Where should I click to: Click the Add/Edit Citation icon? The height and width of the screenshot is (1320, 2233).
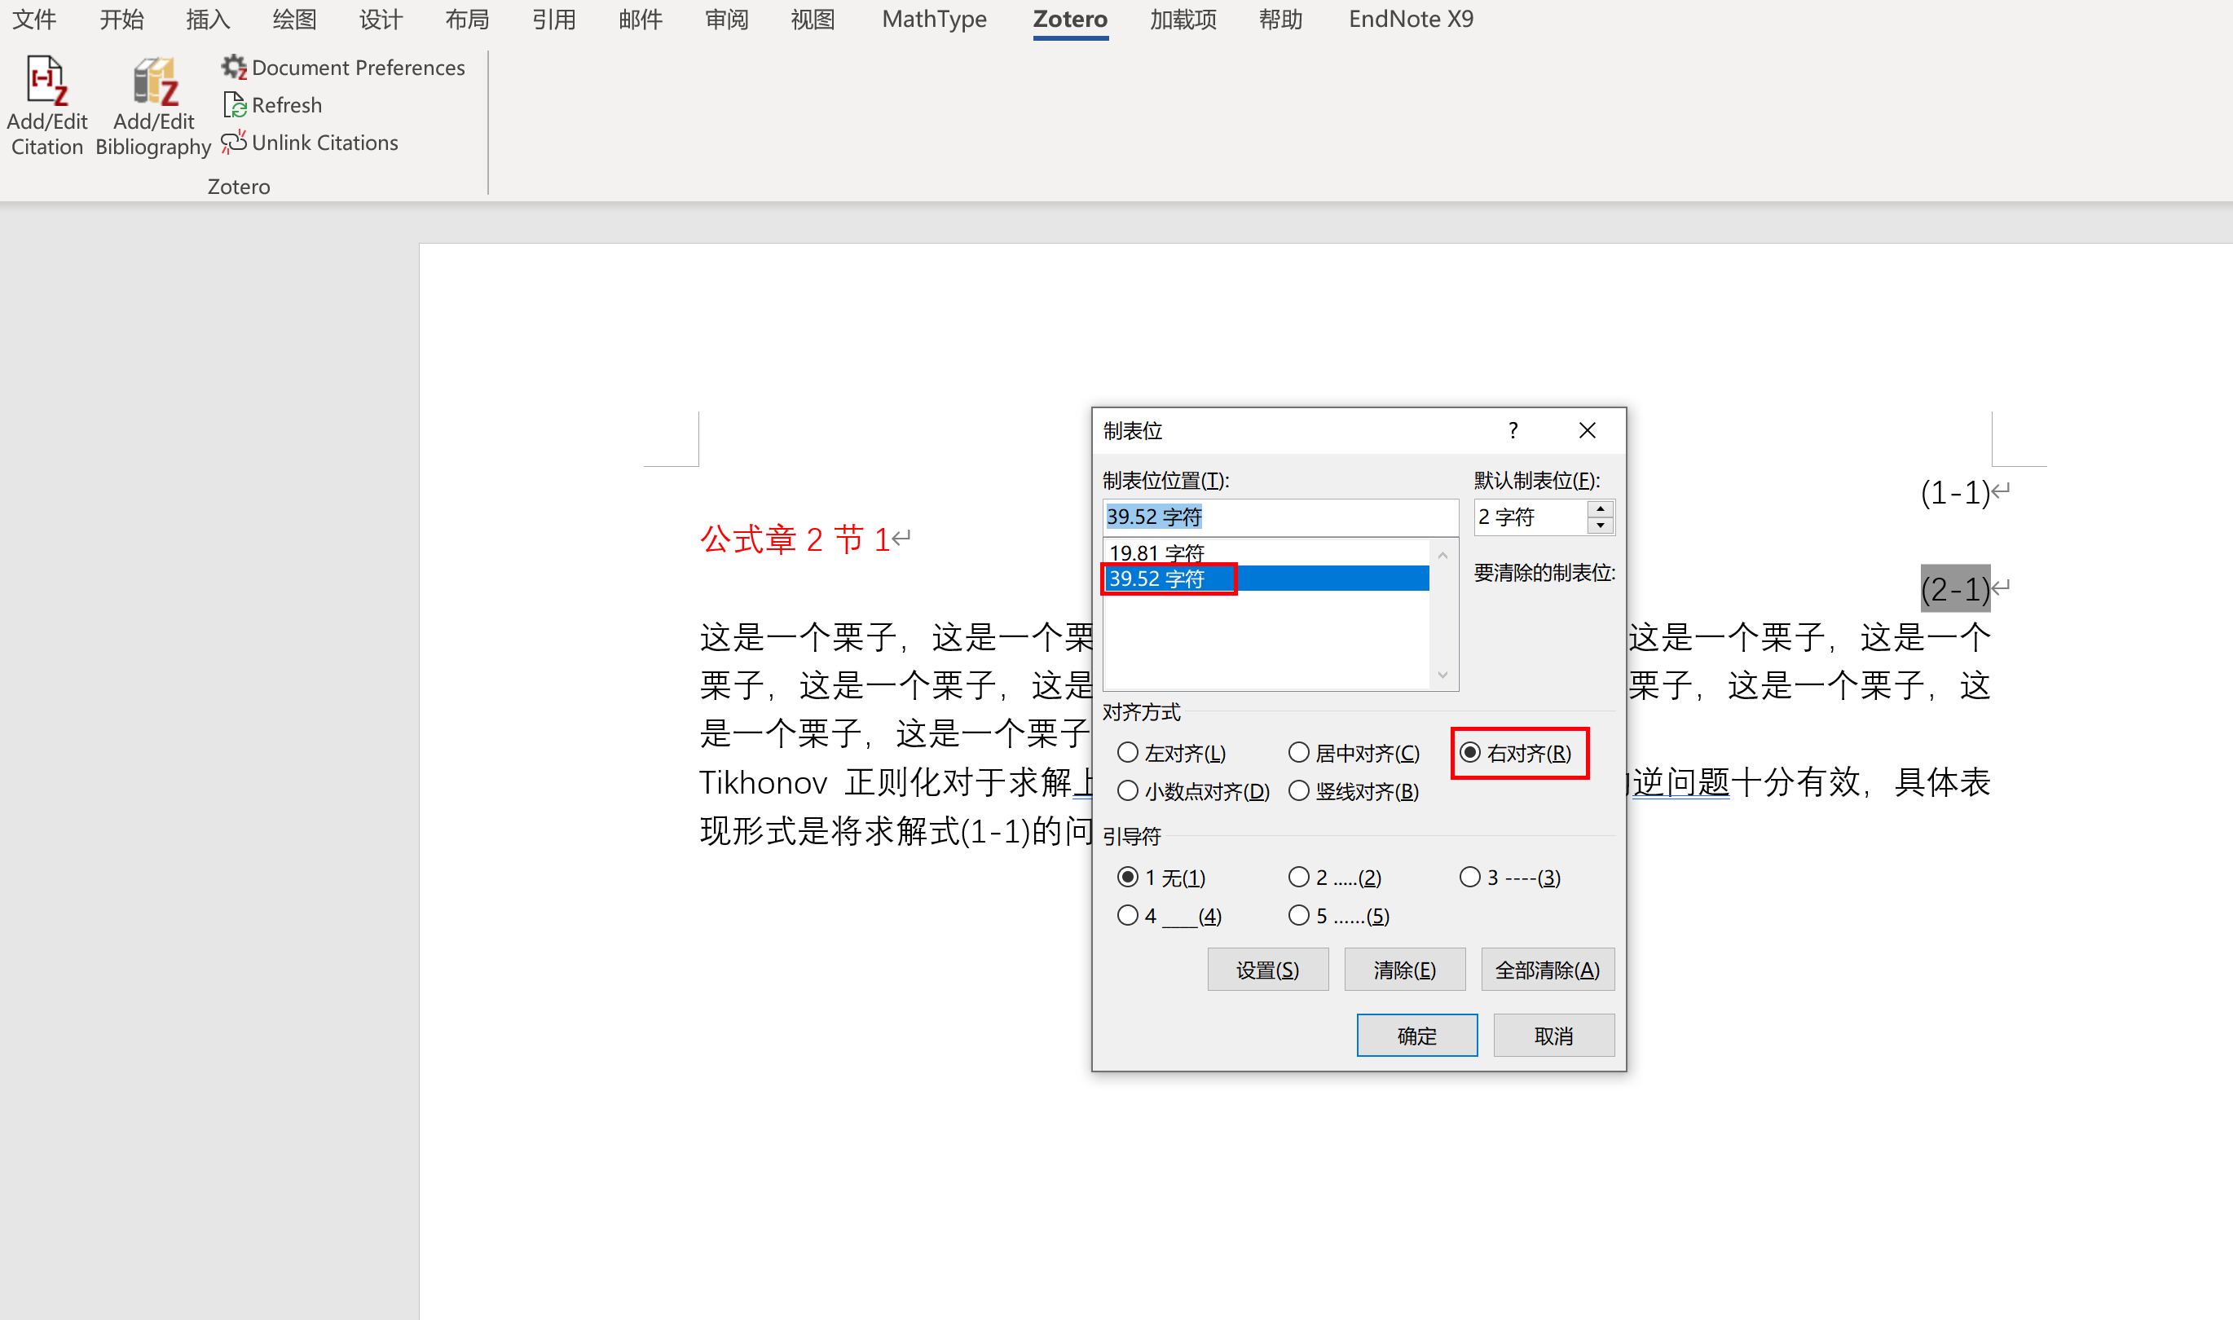46,81
